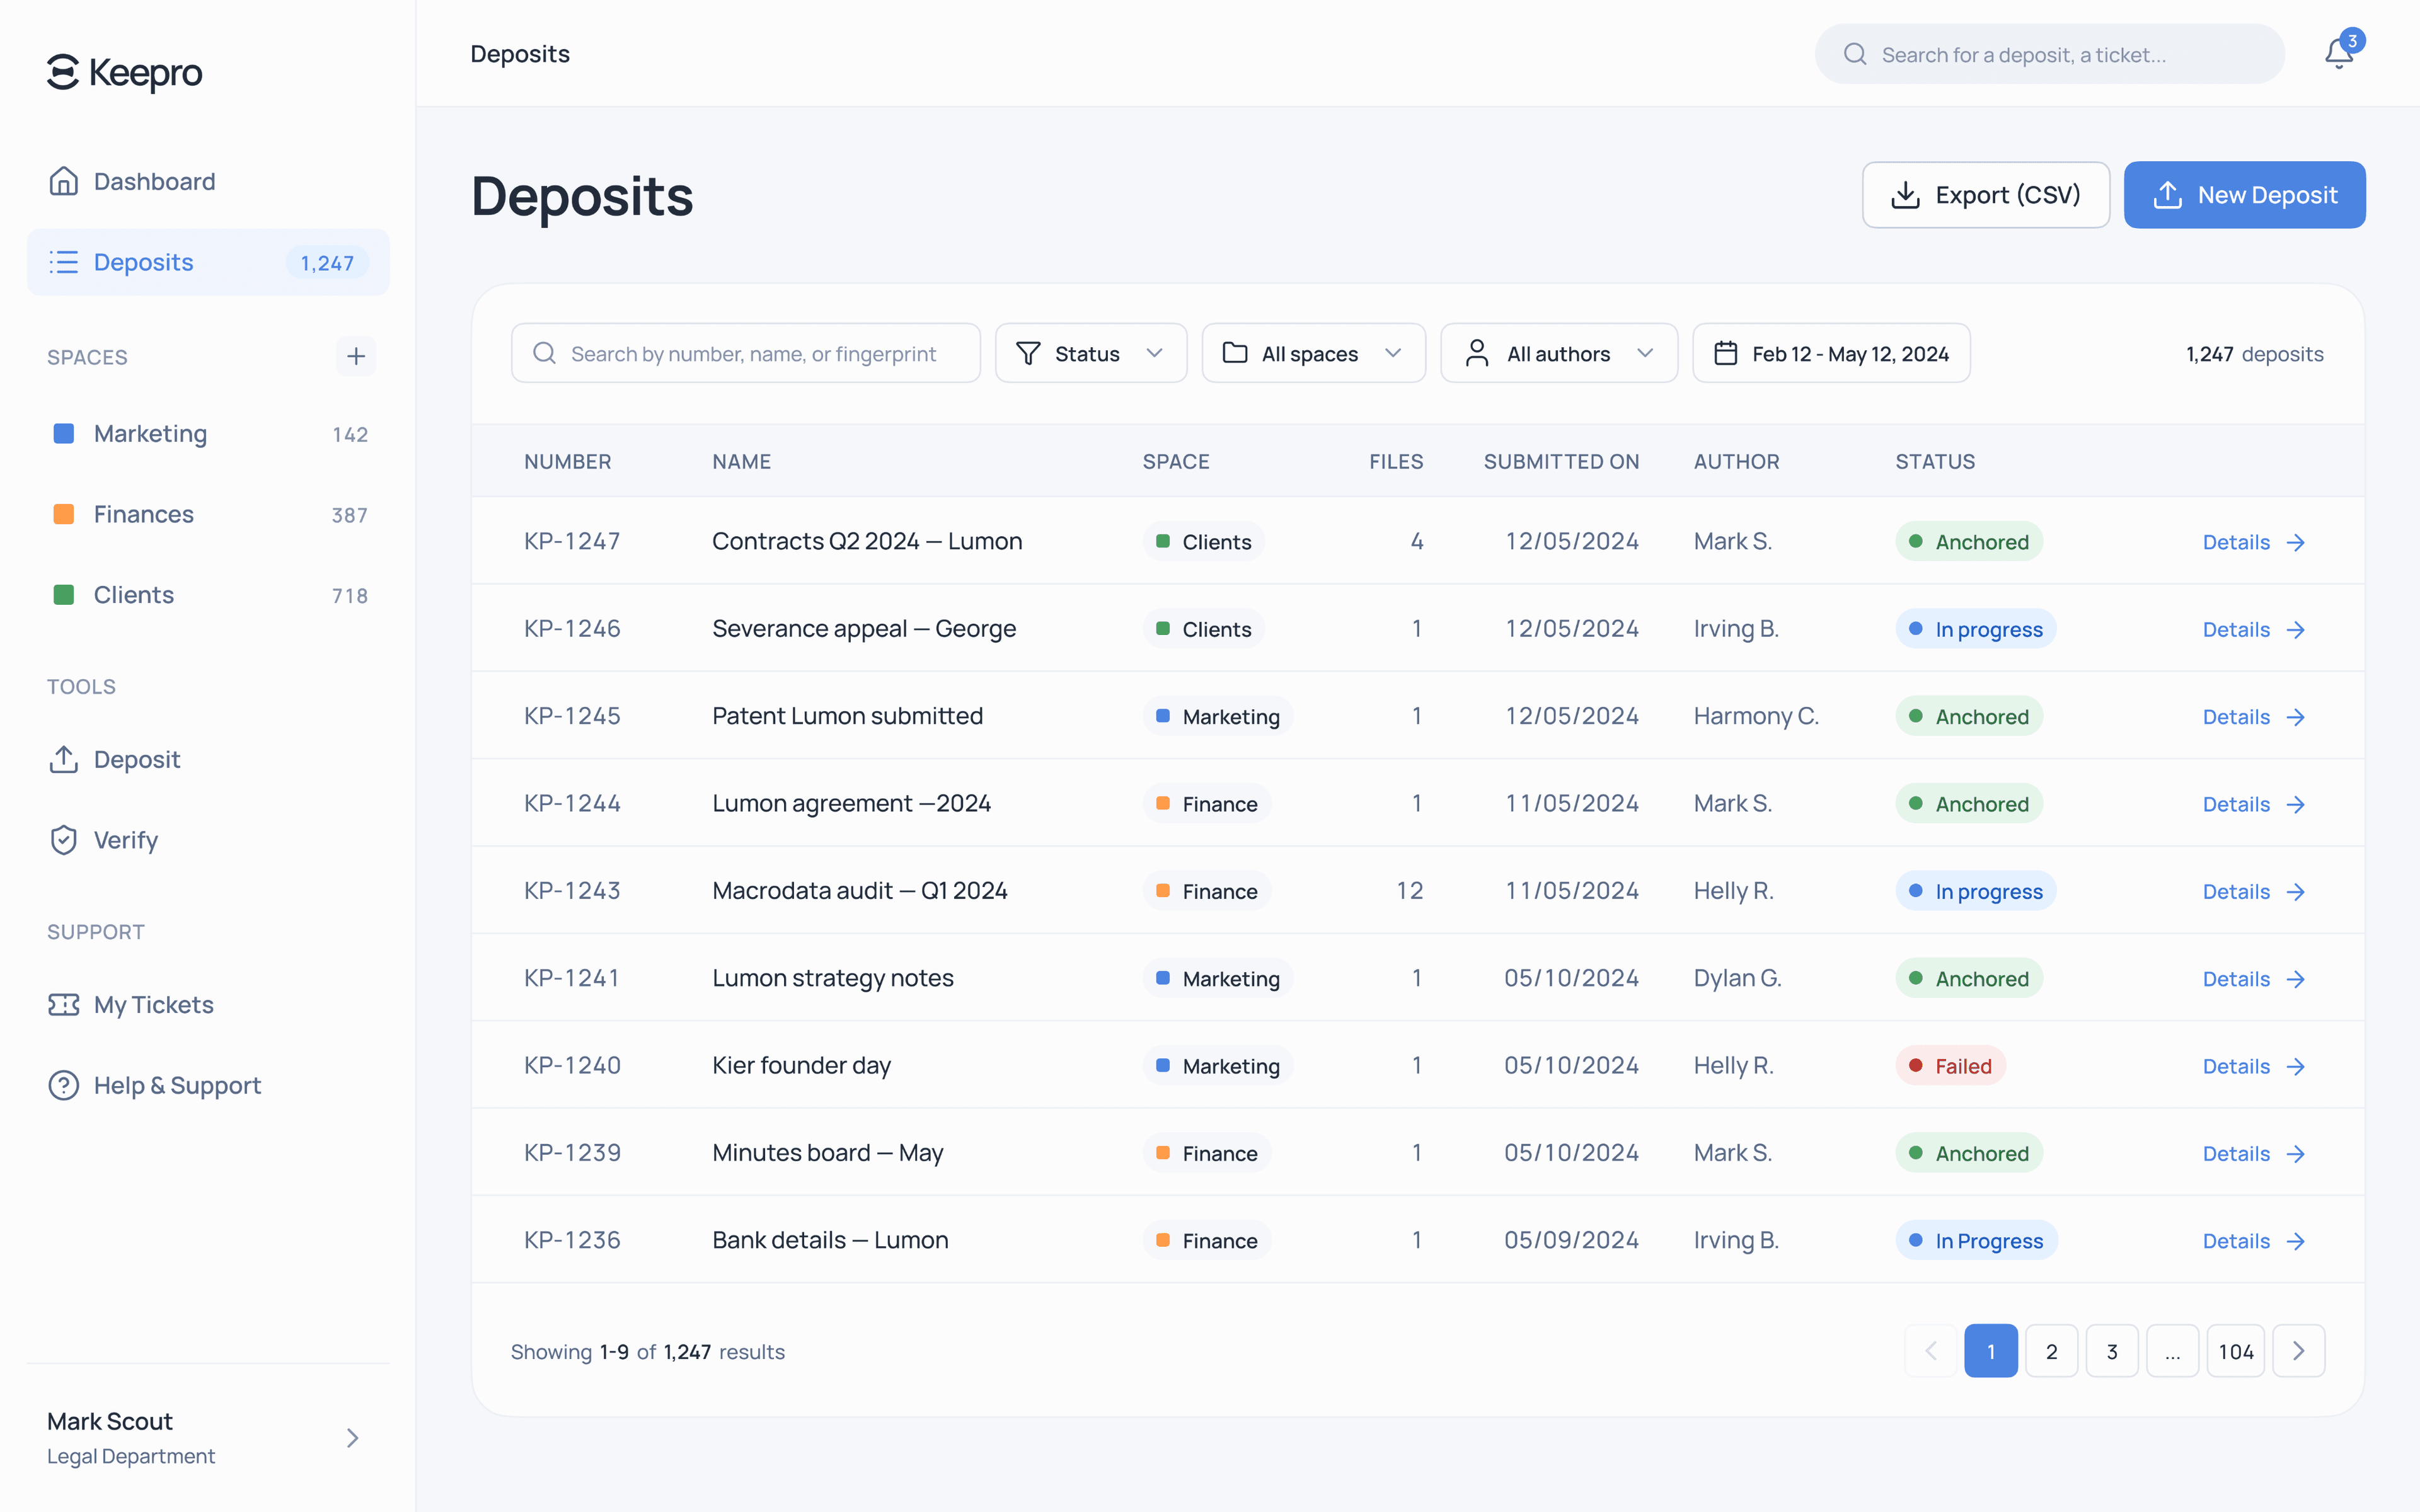Open the Feb 12 - May 12, 2024 date picker
The image size is (2420, 1512).
click(x=1831, y=353)
